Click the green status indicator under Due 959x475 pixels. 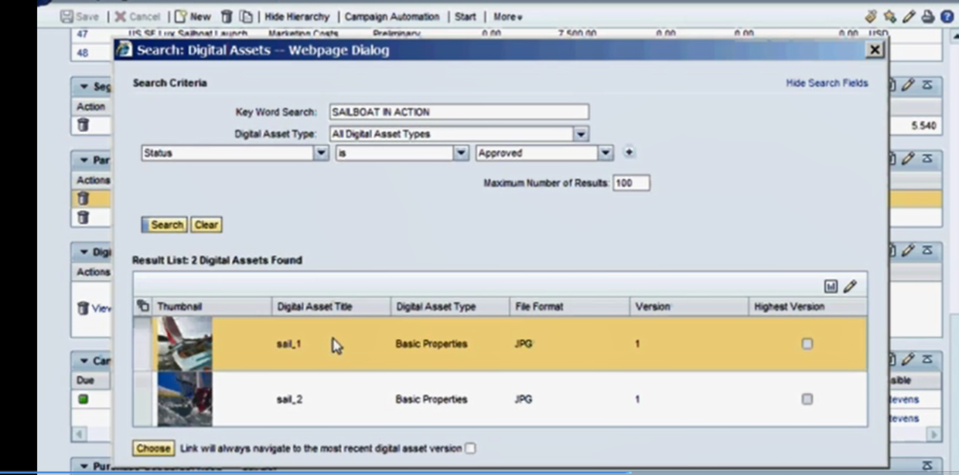[x=83, y=399]
